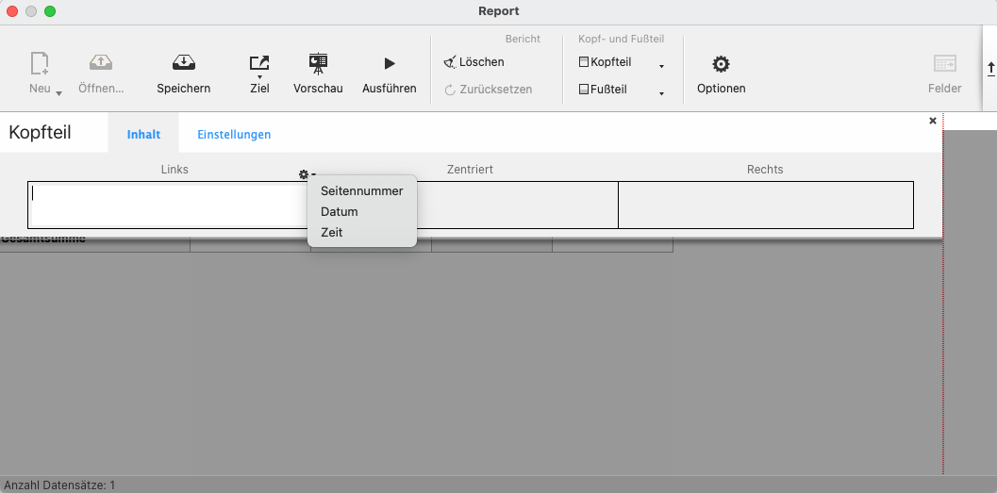
Task: Open the Vorschau preview icon
Action: [x=318, y=63]
